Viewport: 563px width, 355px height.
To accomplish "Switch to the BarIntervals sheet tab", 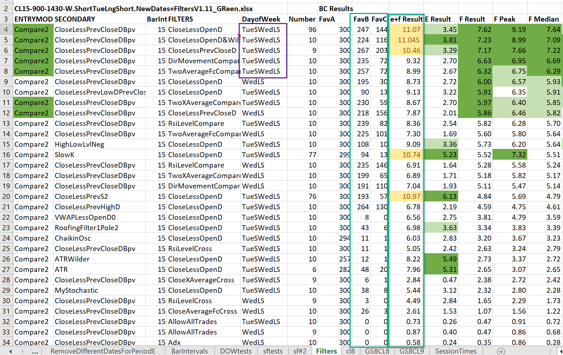I will pos(189,351).
